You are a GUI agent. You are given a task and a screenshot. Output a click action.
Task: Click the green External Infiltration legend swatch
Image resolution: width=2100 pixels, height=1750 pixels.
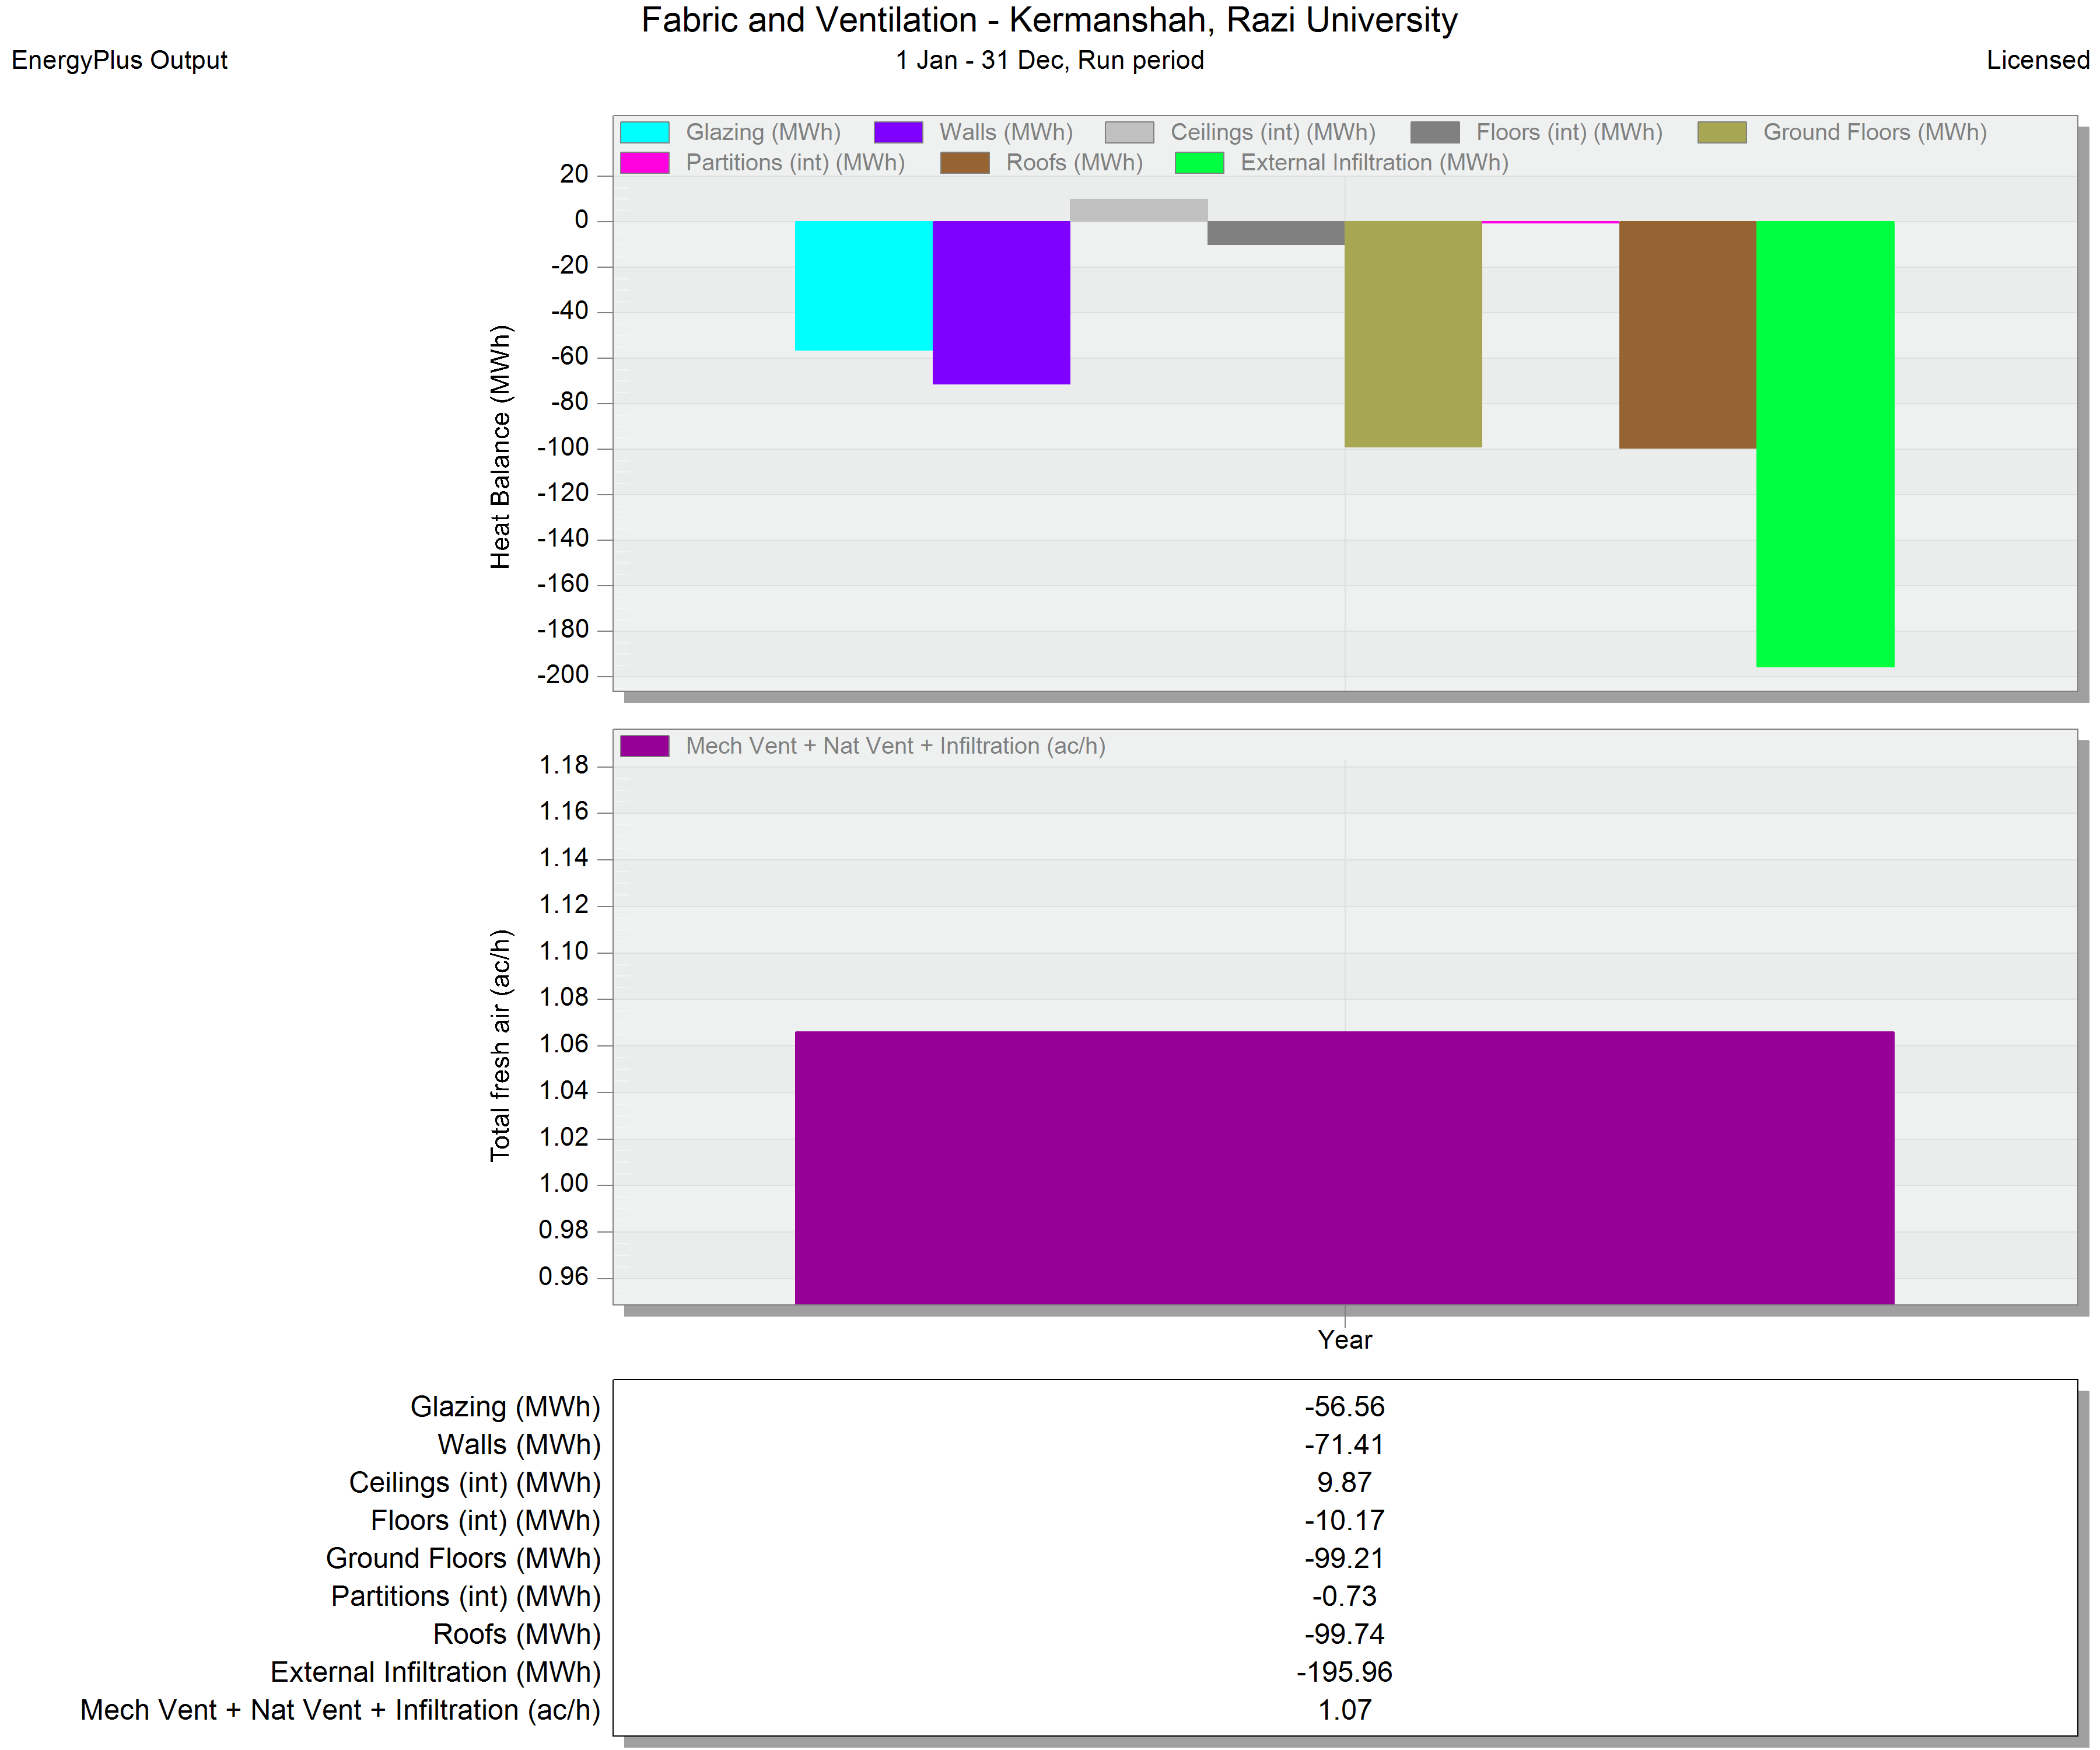(1199, 162)
